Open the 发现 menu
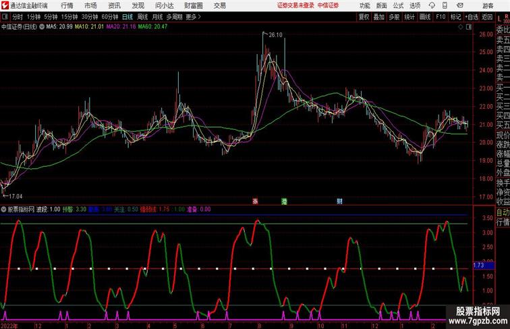Image resolution: width=510 pixels, height=329 pixels. pos(138,5)
